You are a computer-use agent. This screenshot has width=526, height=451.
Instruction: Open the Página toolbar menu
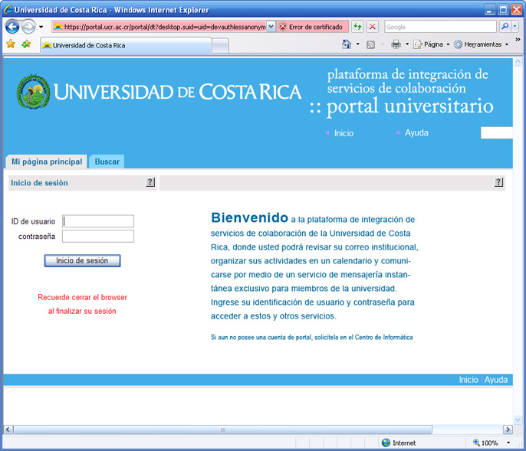432,44
